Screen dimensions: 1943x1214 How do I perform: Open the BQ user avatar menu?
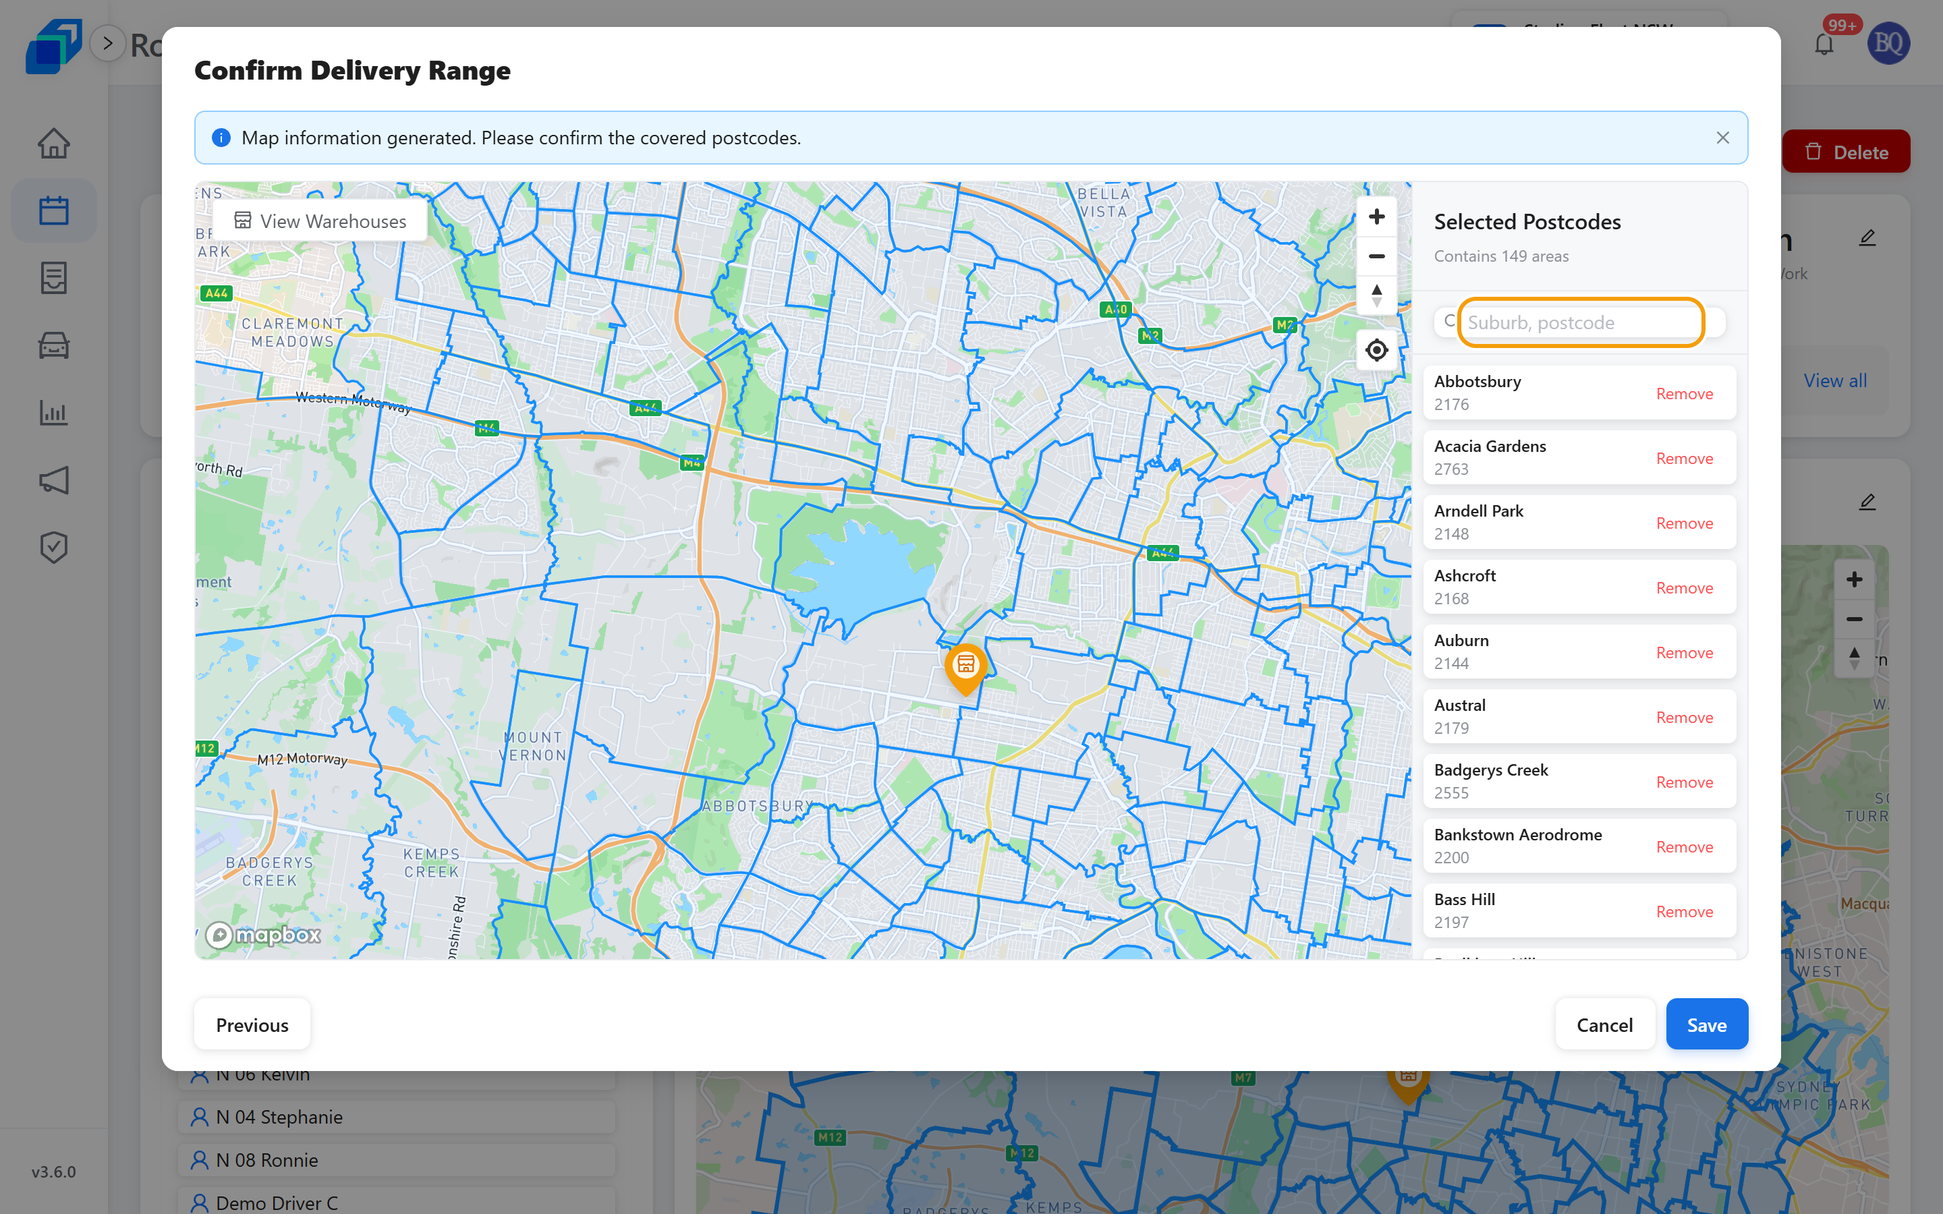(x=1888, y=43)
